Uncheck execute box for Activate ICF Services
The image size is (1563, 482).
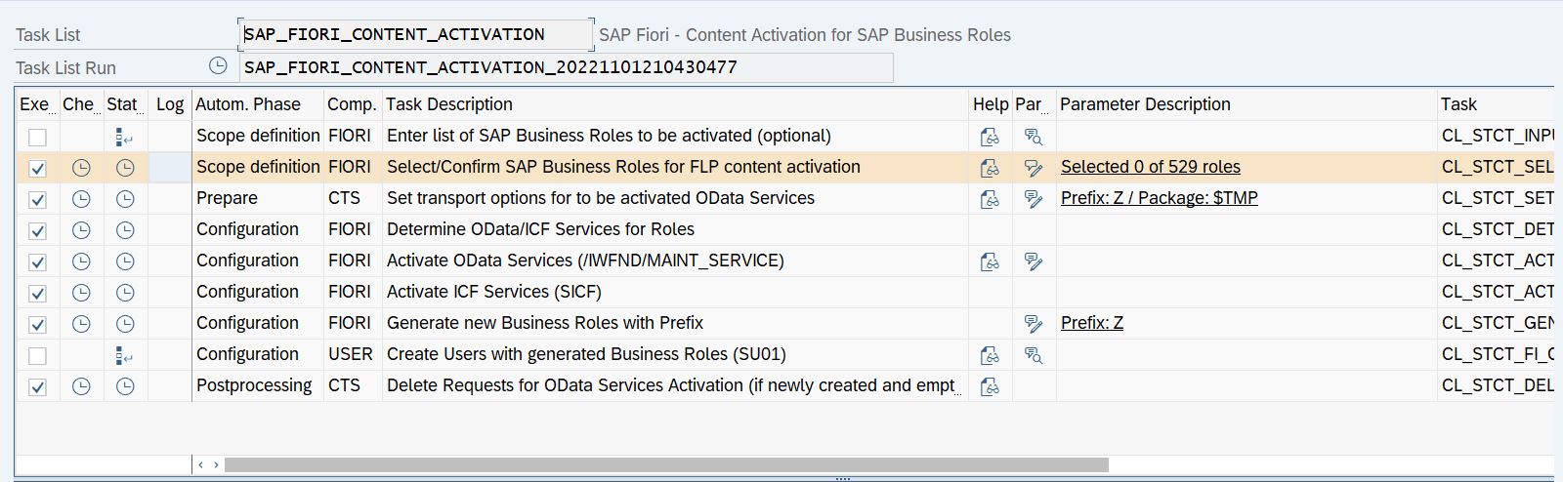pyautogui.click(x=37, y=293)
